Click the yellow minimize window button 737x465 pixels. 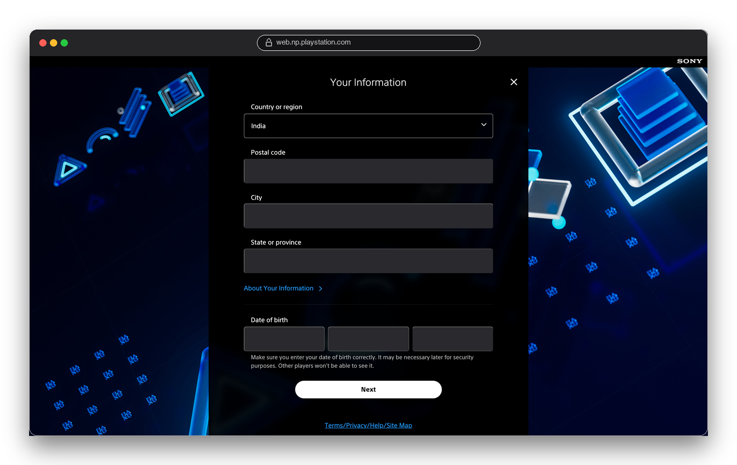53,43
